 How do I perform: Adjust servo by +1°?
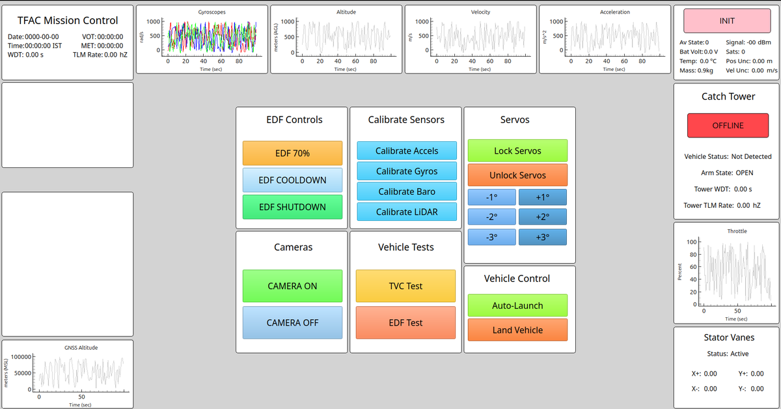point(543,197)
